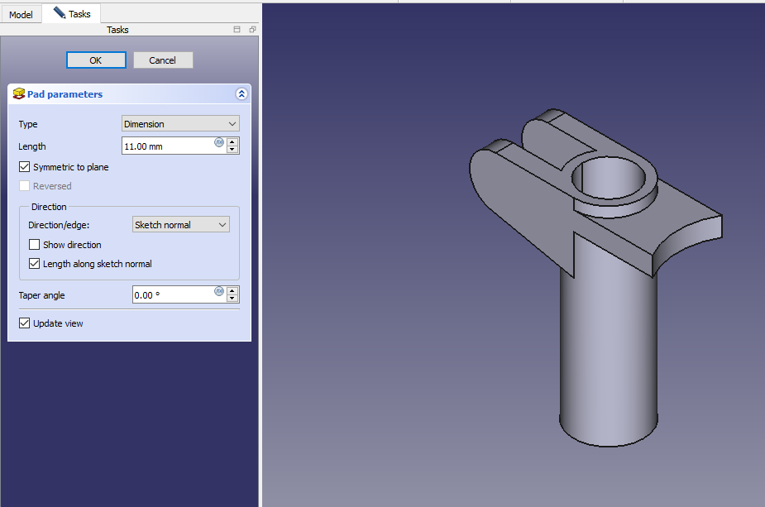Select the Tasks tab
Image resolution: width=765 pixels, height=507 pixels.
click(72, 14)
